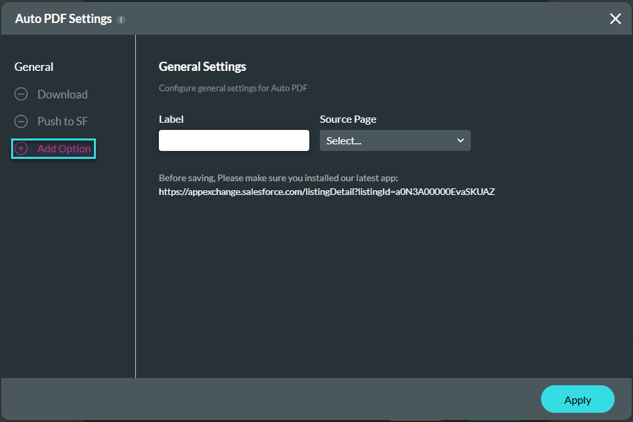Click the Apply button
This screenshot has width=633, height=422.
[x=578, y=399]
